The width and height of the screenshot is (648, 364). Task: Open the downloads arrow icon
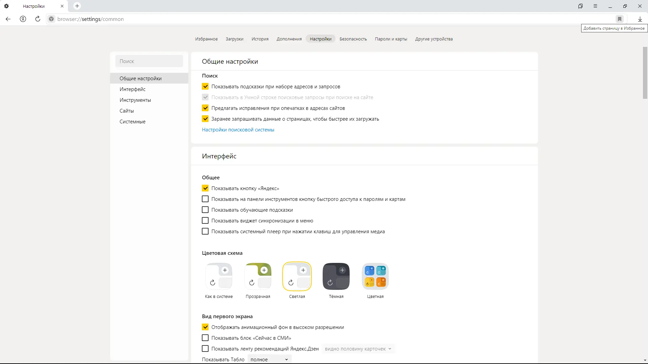[640, 19]
